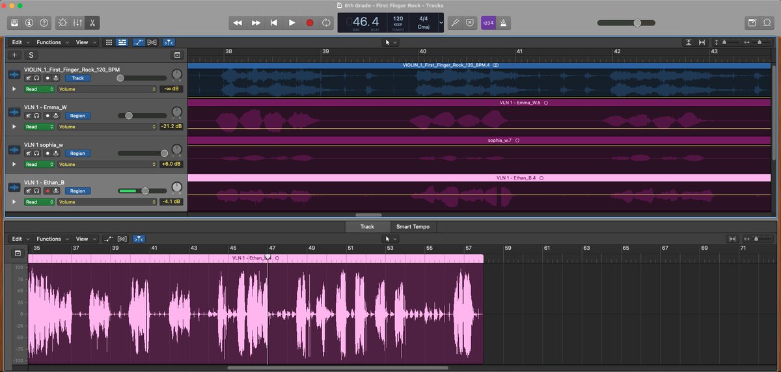Viewport: 781px width, 372px height.
Task: Open Read automation mode on VIOLIN_1 track
Action: point(39,89)
